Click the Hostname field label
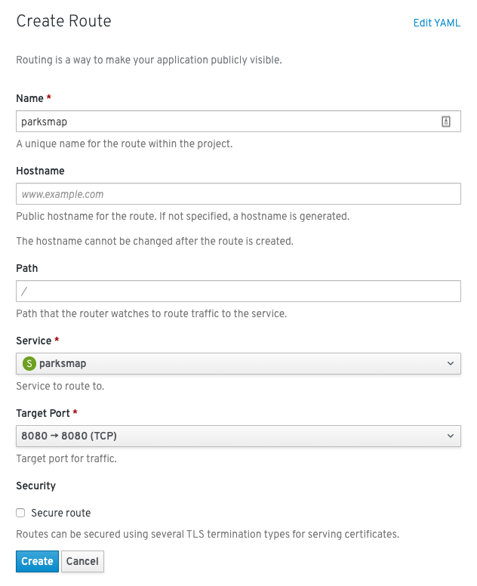This screenshot has height=586, width=477. [40, 171]
